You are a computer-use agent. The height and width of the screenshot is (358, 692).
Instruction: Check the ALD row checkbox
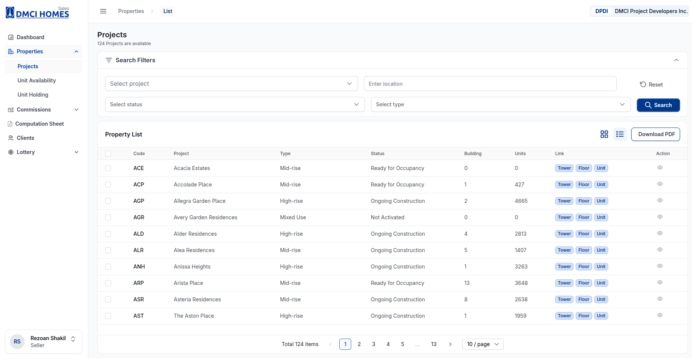108,234
